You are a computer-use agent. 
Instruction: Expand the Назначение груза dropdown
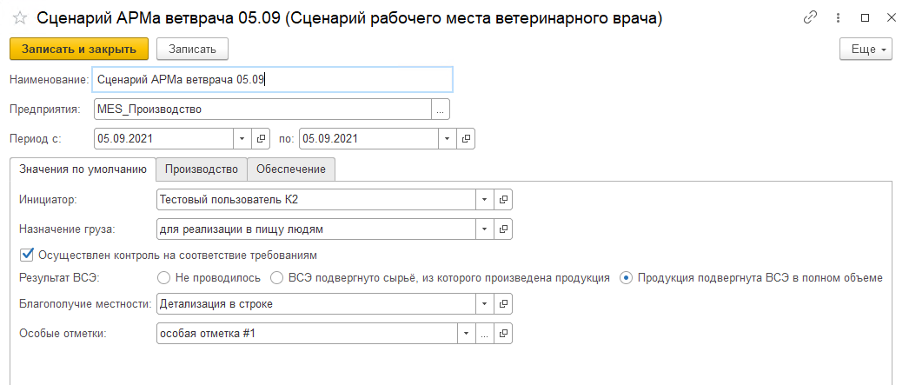click(x=484, y=229)
